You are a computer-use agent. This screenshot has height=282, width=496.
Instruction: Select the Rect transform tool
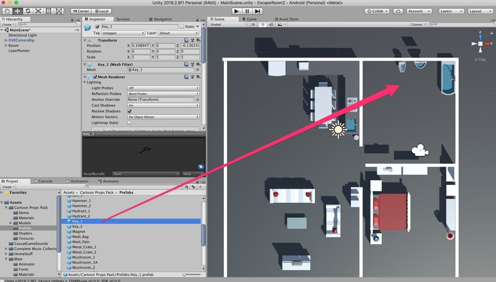click(x=48, y=11)
